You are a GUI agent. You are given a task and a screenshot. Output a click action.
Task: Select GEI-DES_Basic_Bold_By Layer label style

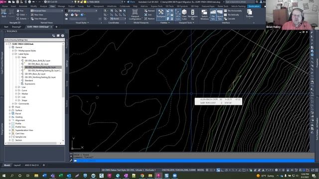coord(37,61)
